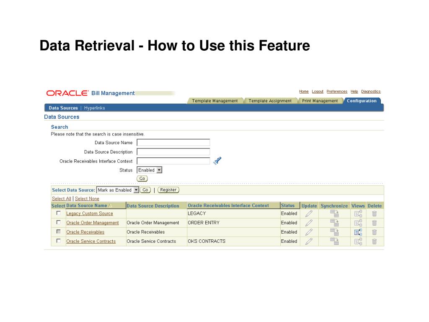The height and width of the screenshot is (322, 429).
Task: Open Views icon for Oracle Service Contracts
Action: 358,241
